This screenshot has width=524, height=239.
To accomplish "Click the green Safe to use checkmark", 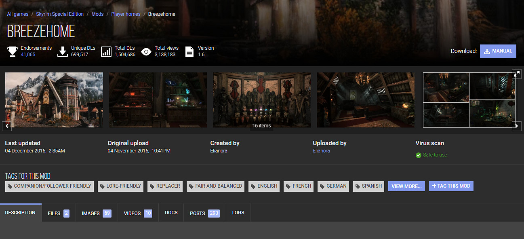I will pyautogui.click(x=419, y=155).
